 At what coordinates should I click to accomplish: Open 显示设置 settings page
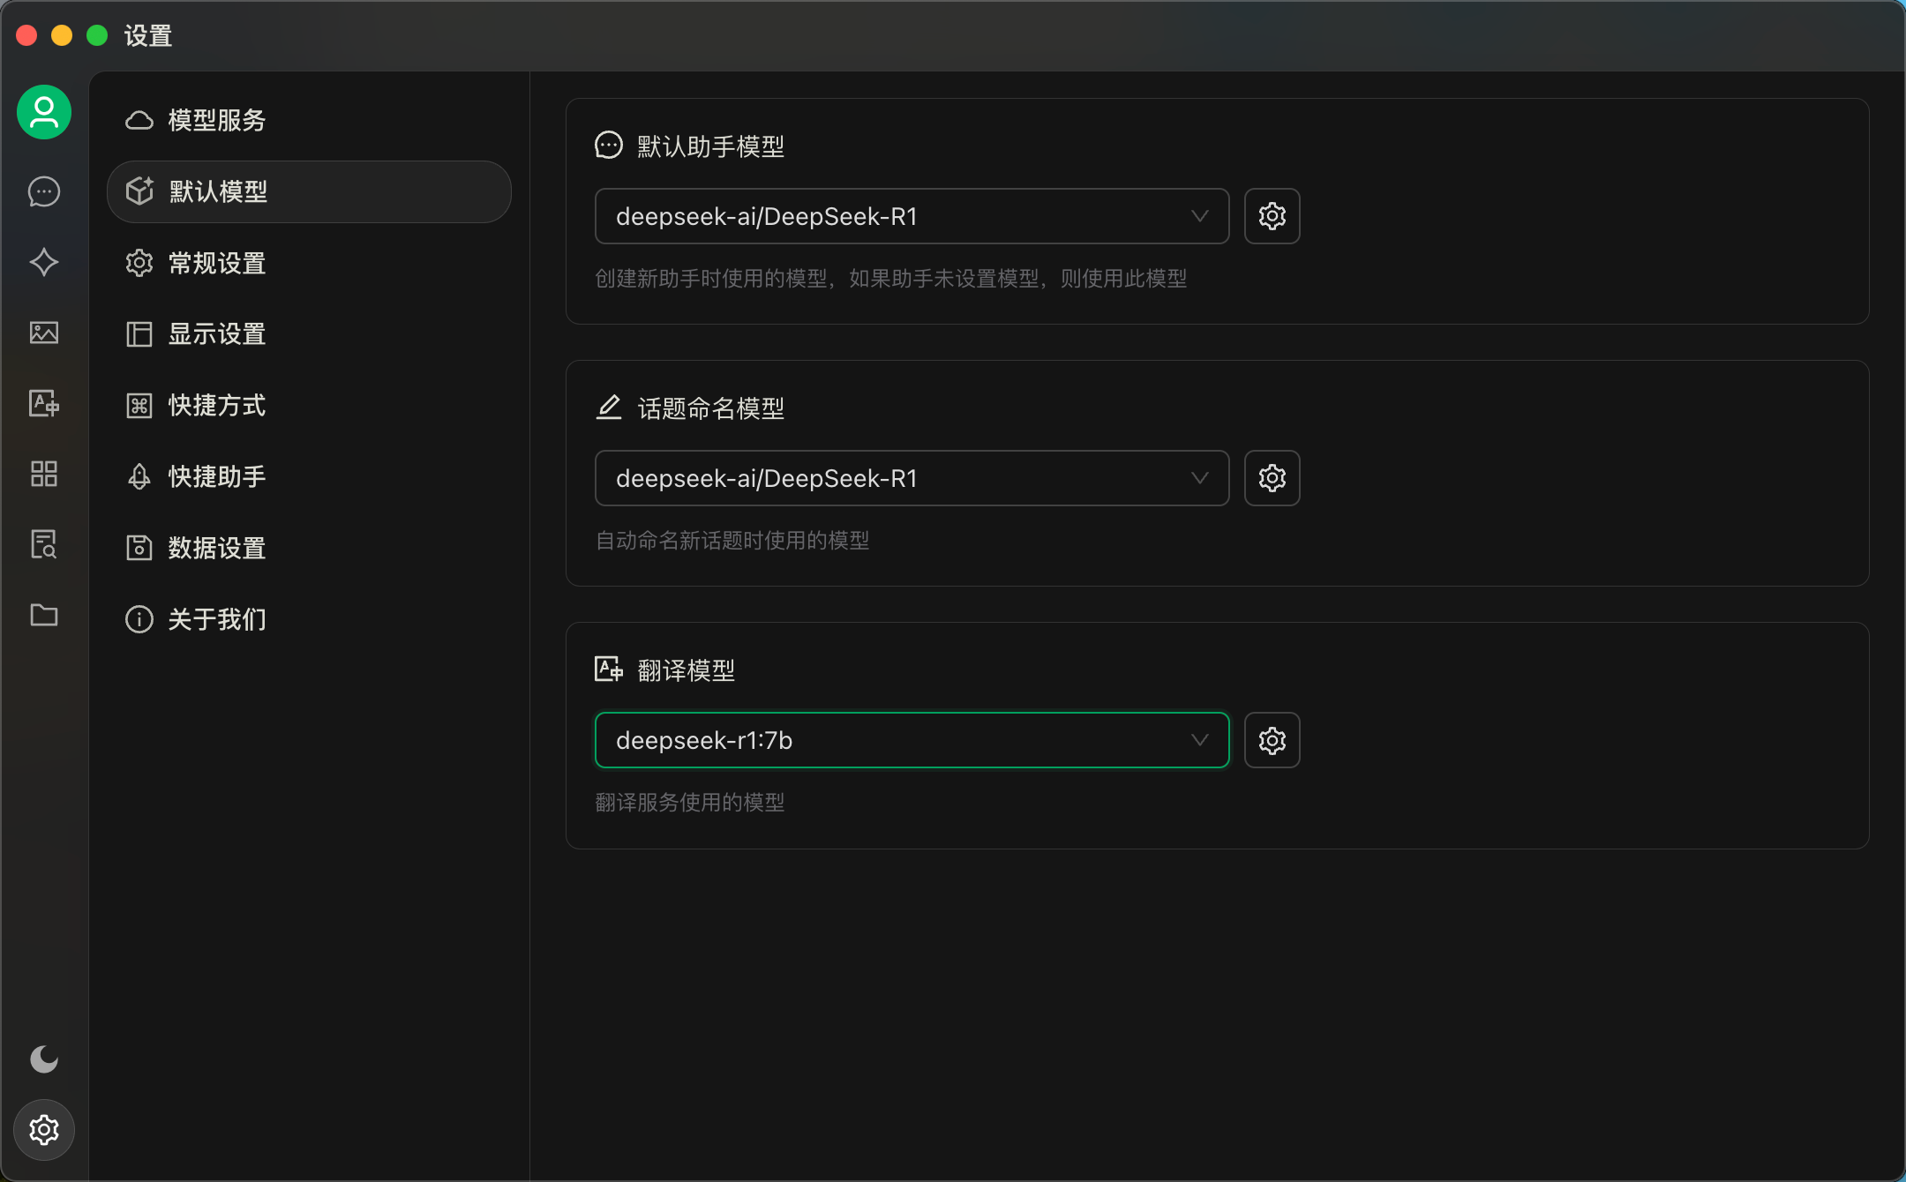(x=217, y=334)
